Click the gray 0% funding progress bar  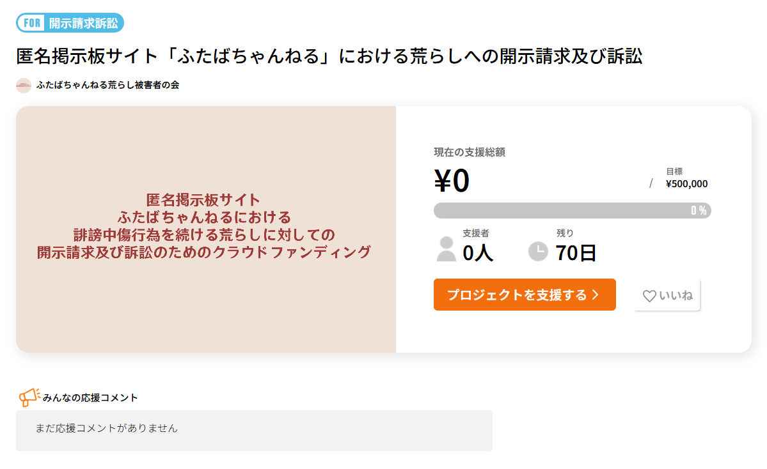(x=573, y=211)
